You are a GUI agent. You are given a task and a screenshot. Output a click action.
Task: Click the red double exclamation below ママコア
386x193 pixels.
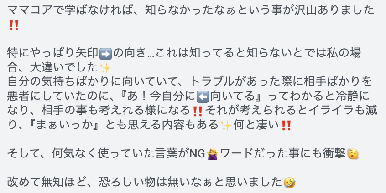(14, 25)
